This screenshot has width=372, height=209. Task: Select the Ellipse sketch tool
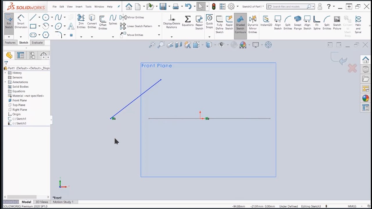(58, 26)
